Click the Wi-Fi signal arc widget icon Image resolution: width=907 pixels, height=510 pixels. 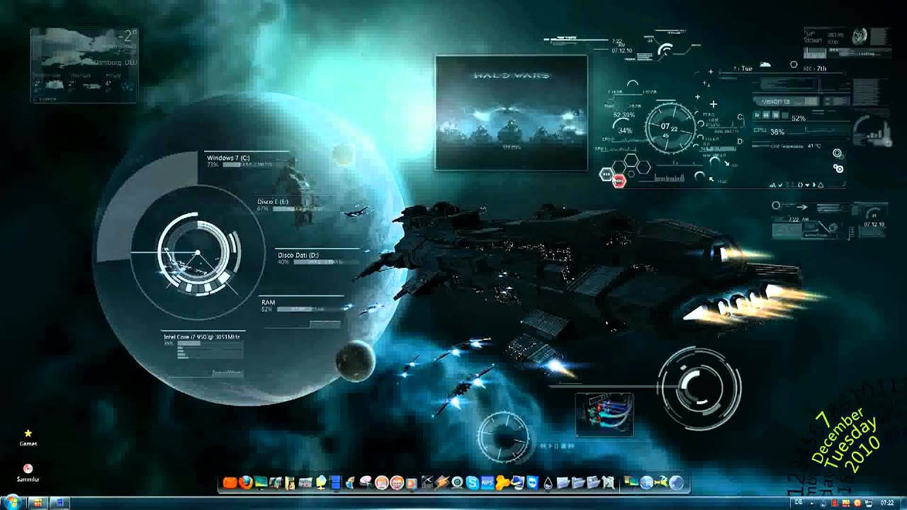point(666,50)
